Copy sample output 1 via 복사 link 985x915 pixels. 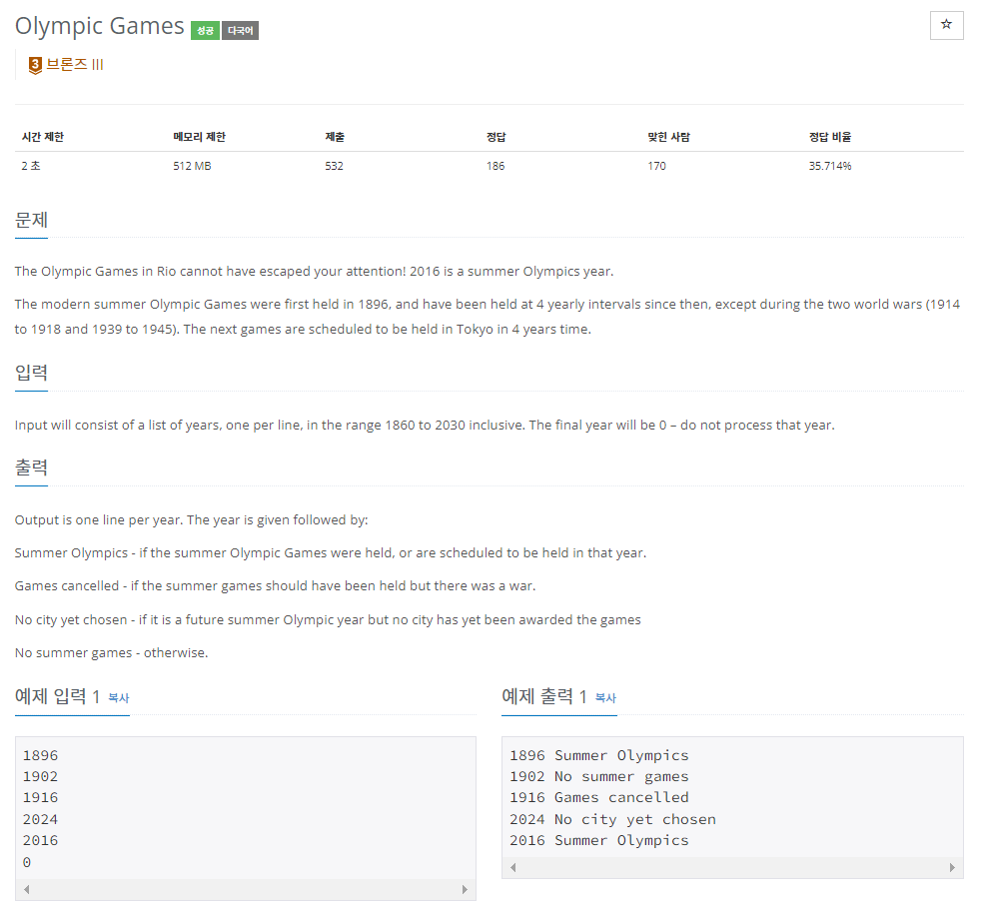point(605,697)
